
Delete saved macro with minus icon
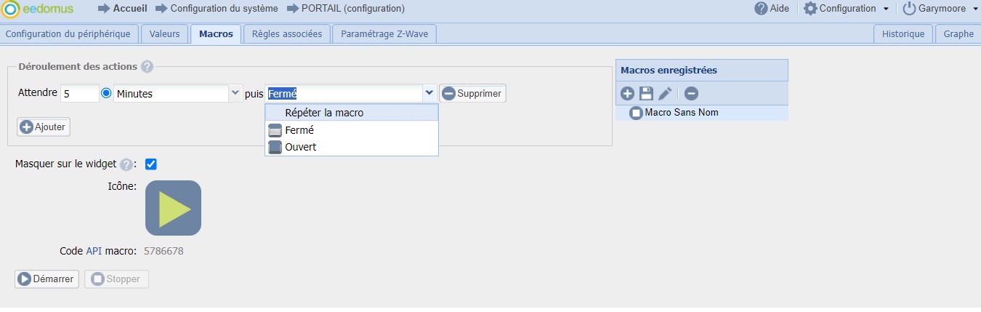point(691,93)
